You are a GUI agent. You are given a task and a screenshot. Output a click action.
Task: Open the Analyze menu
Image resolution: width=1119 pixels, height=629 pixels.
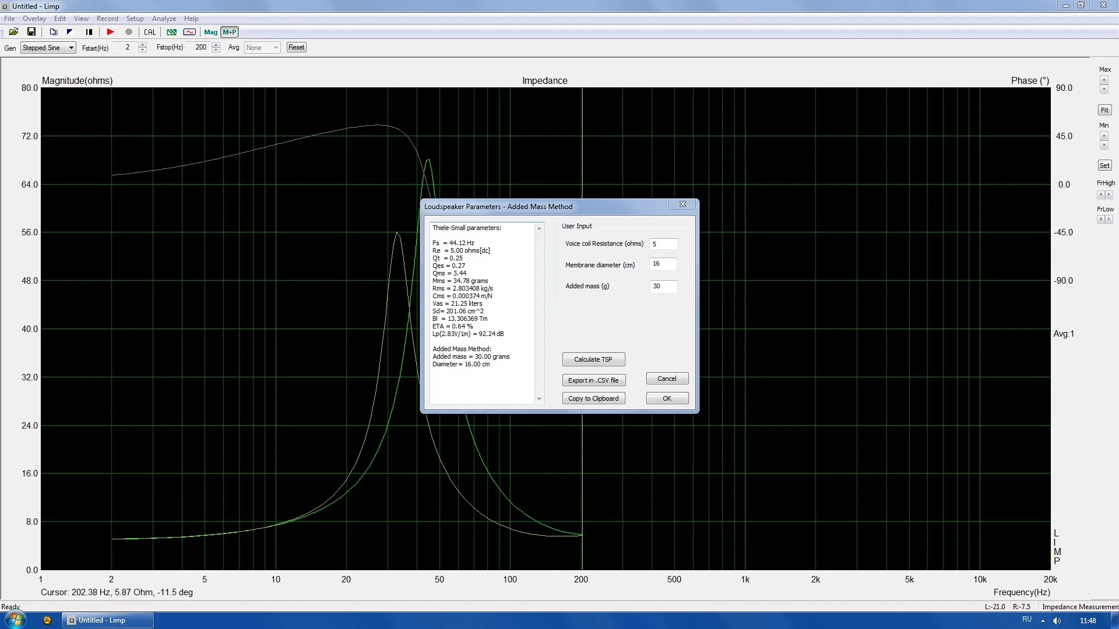tap(164, 19)
